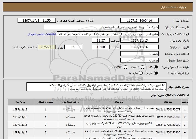196x139 pixels.
Task: Click the buyer organization name field
Action: (101, 27)
